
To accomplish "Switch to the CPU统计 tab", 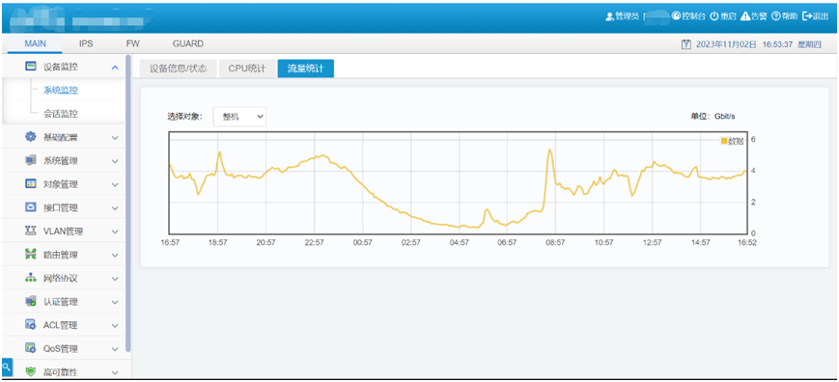I will pyautogui.click(x=246, y=68).
